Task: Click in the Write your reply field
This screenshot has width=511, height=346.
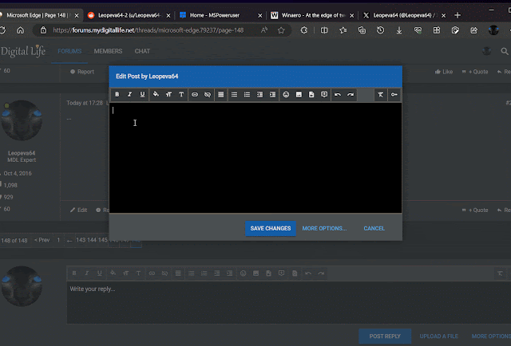Action: [289, 302]
